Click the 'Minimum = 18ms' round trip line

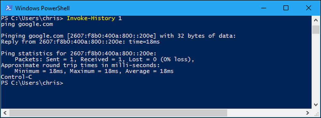[x=94, y=71]
